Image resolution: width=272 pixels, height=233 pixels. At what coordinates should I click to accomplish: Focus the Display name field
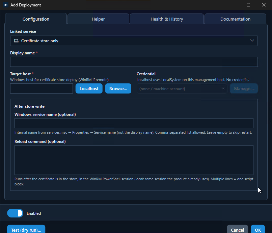(x=134, y=62)
